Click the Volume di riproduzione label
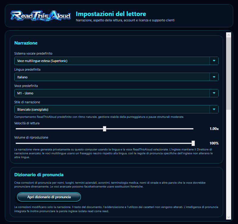Screen dimensions: 238x224 click(x=31, y=137)
